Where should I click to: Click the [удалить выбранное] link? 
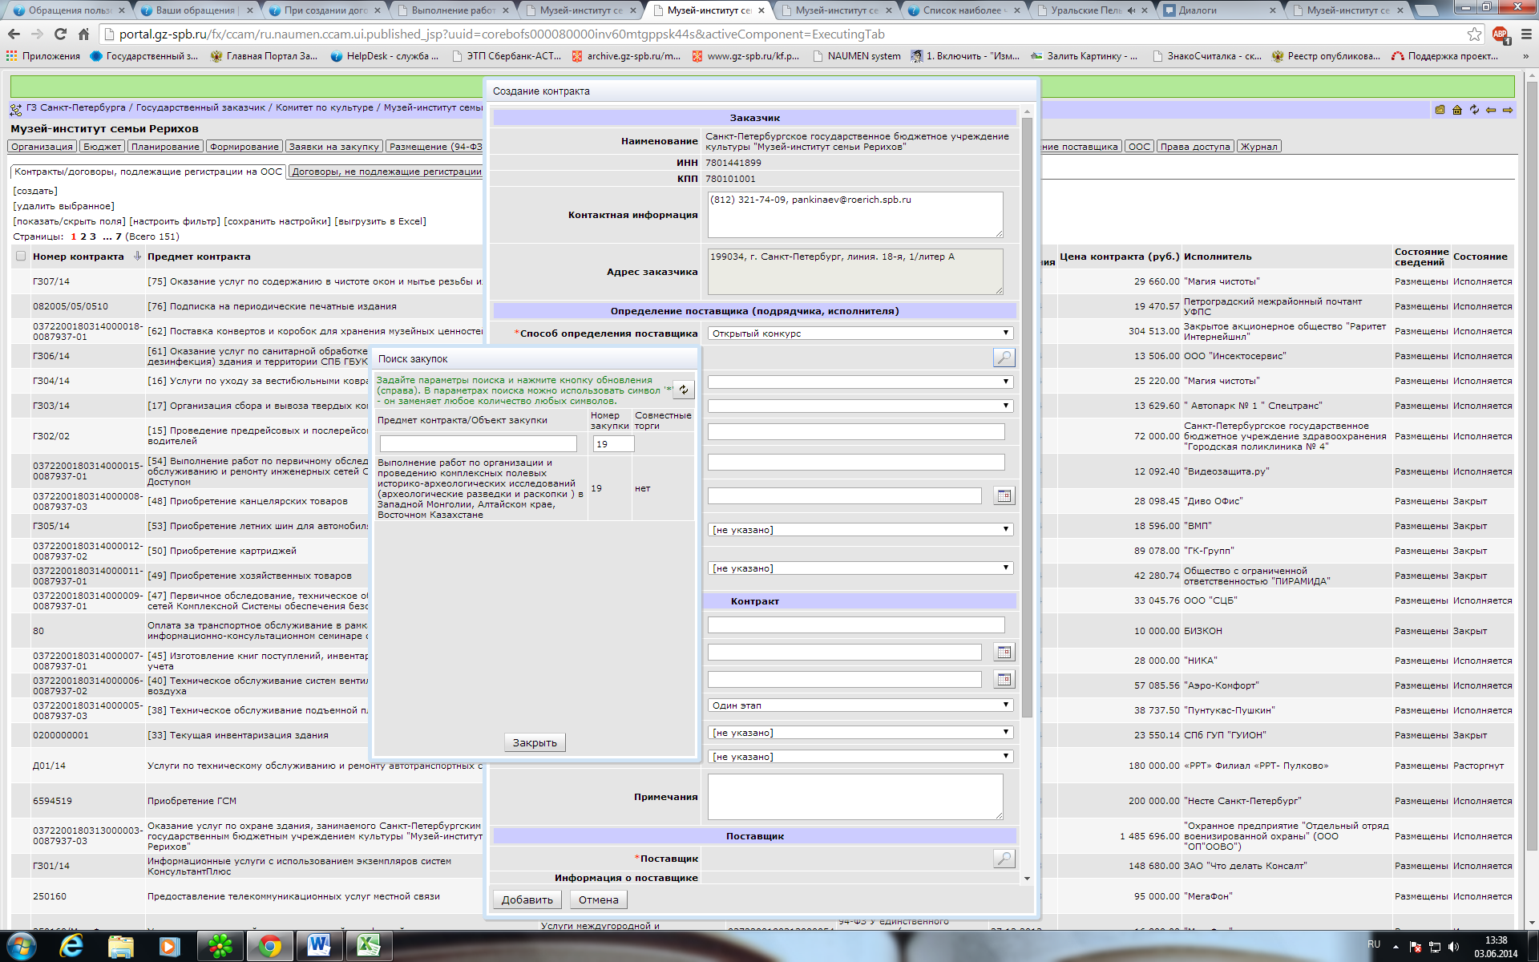(x=64, y=206)
